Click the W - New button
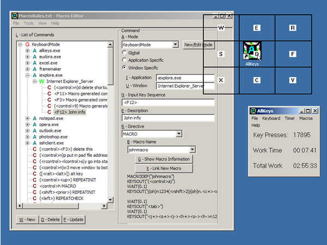The width and height of the screenshot is (327, 245). click(x=27, y=219)
